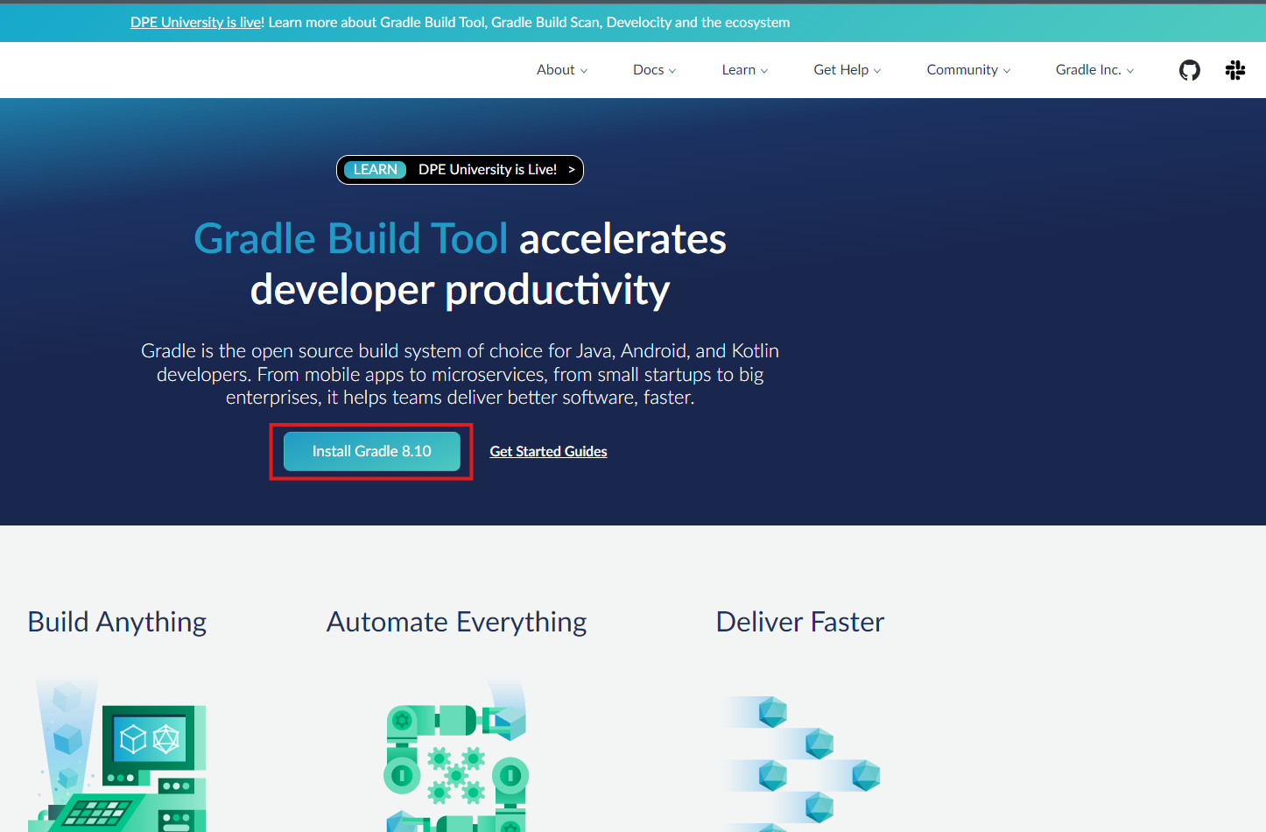Click the Deliver Faster illustration
1266x832 pixels.
[x=800, y=762]
